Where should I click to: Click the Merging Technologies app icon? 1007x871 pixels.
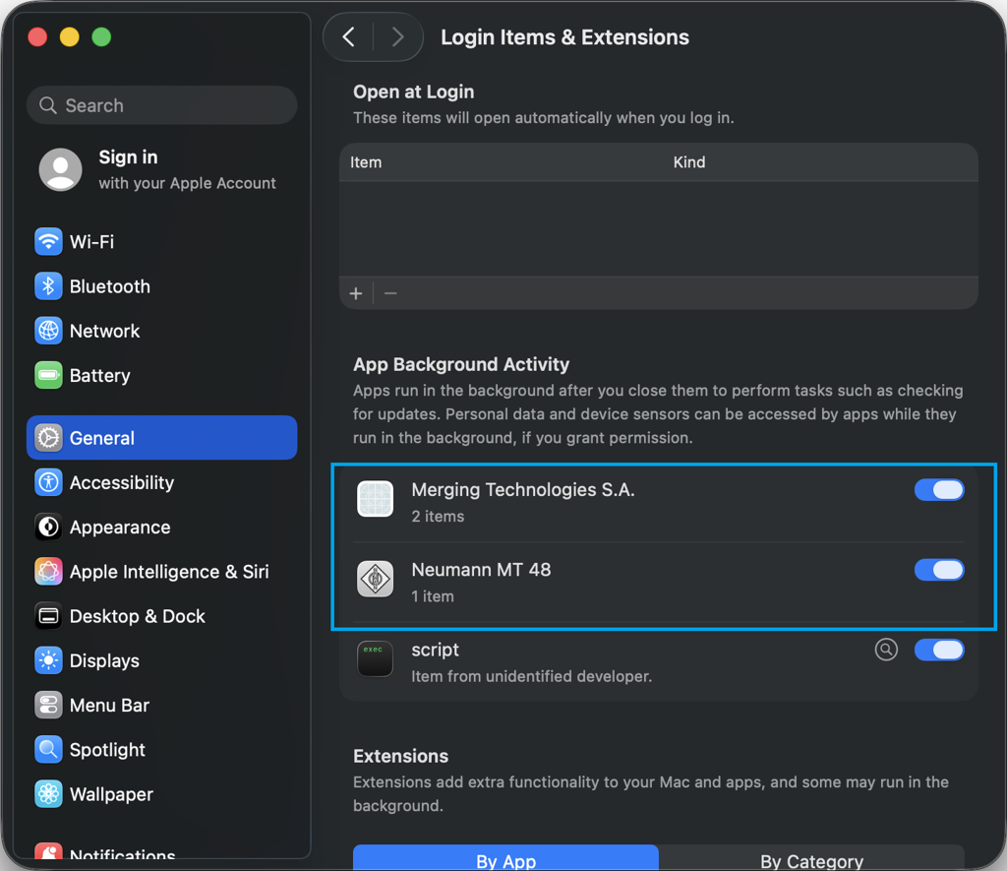[x=375, y=499]
